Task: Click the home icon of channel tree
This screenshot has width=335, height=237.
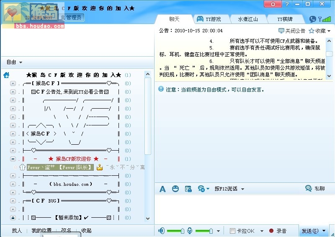Action: (6, 75)
